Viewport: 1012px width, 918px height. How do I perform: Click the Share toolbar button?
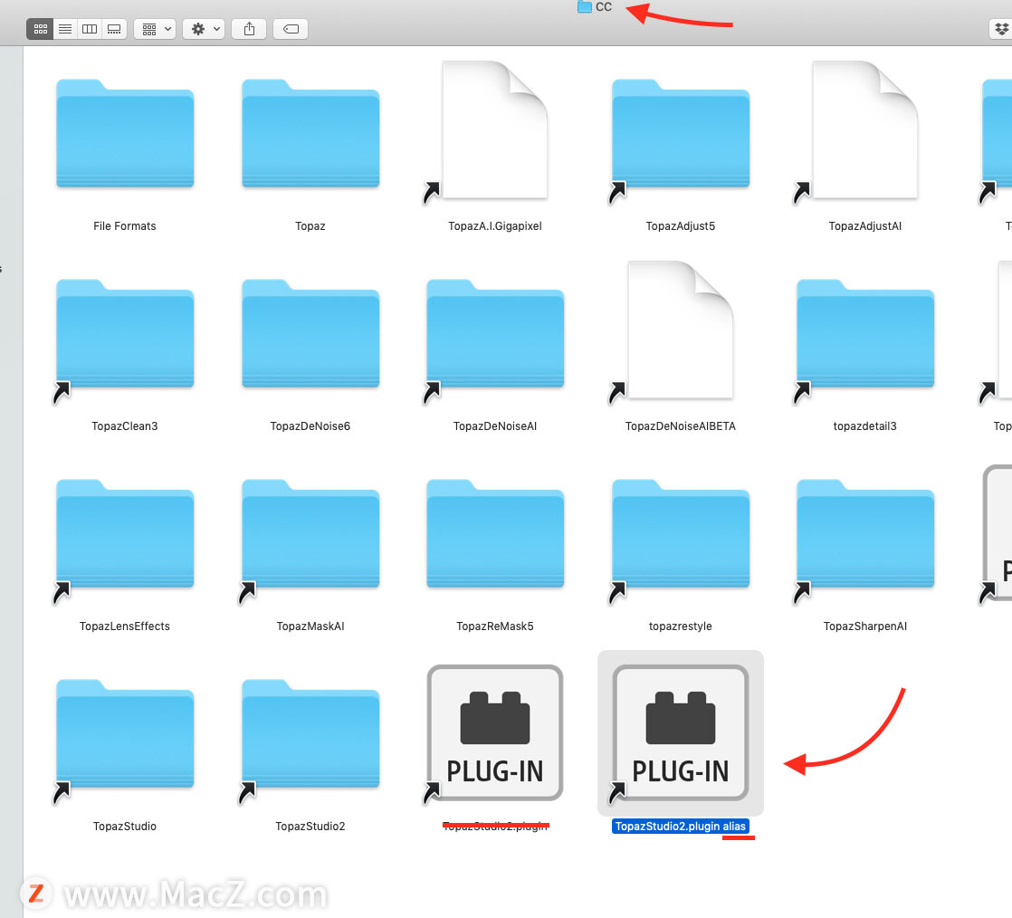[249, 29]
